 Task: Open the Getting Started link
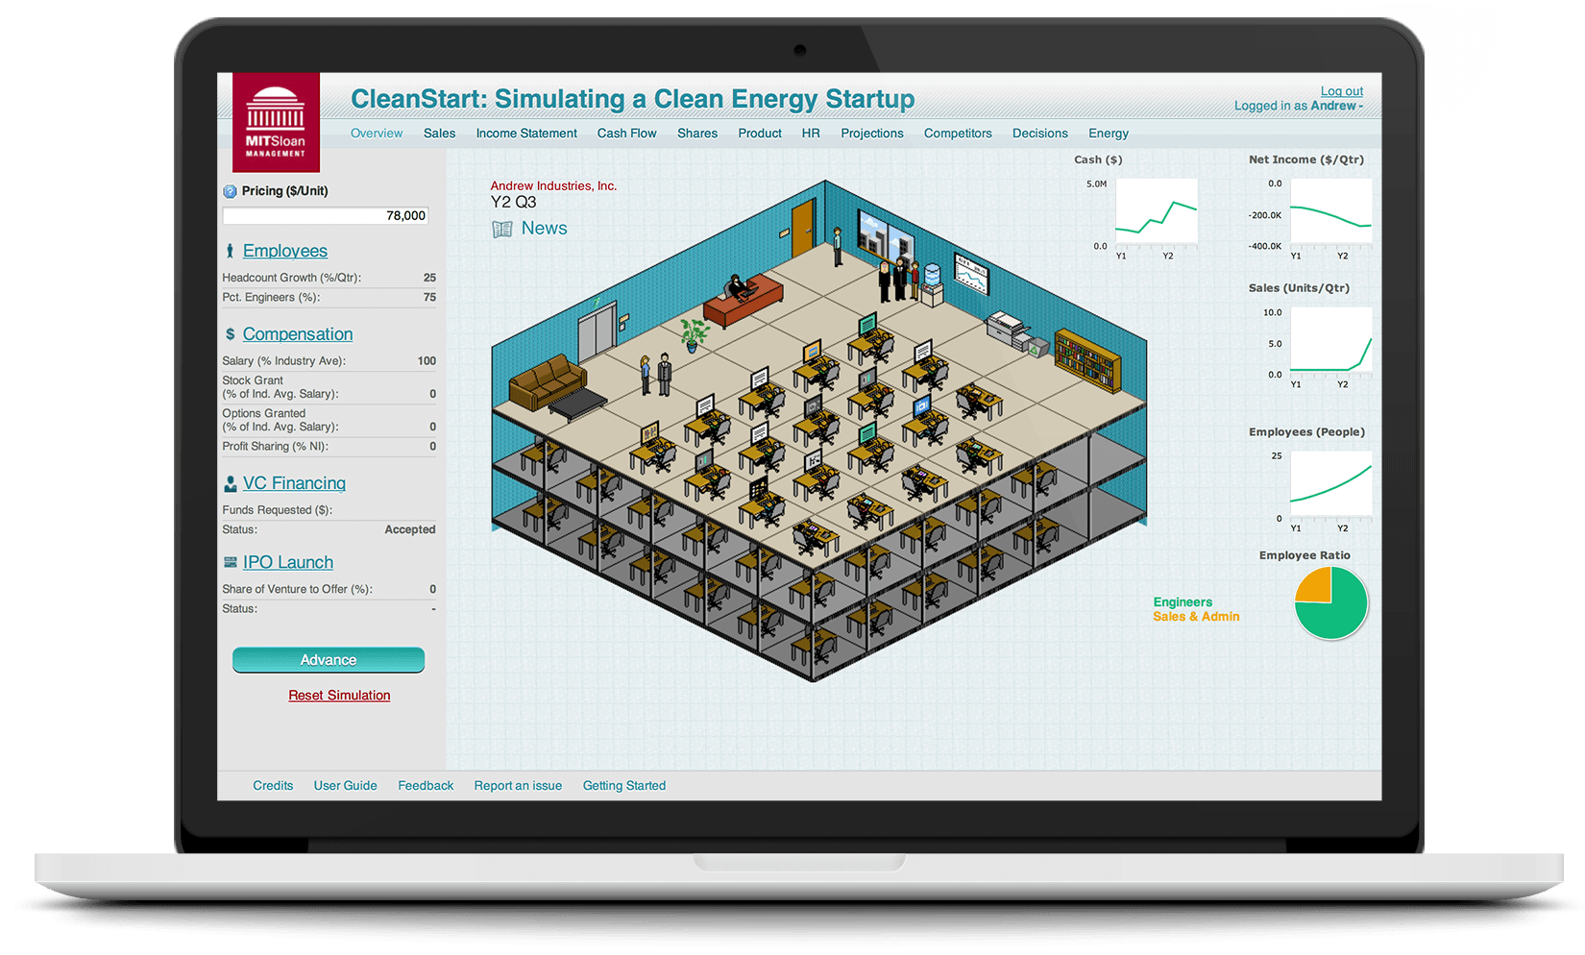[624, 786]
